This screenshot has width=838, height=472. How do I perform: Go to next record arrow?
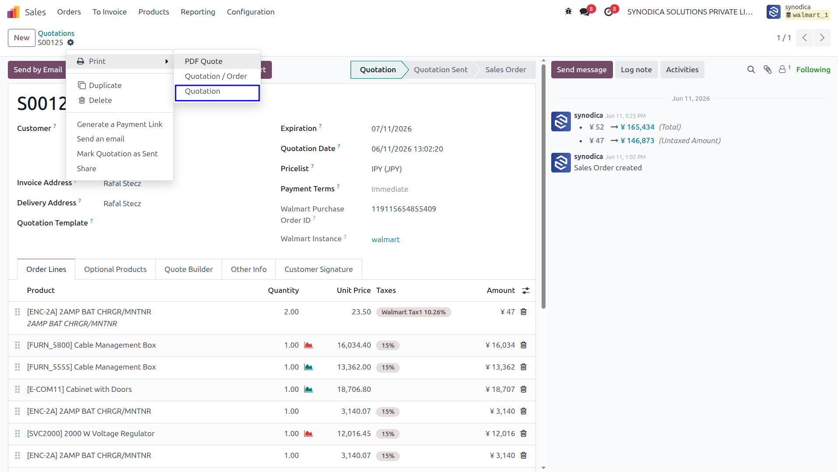[x=822, y=38]
